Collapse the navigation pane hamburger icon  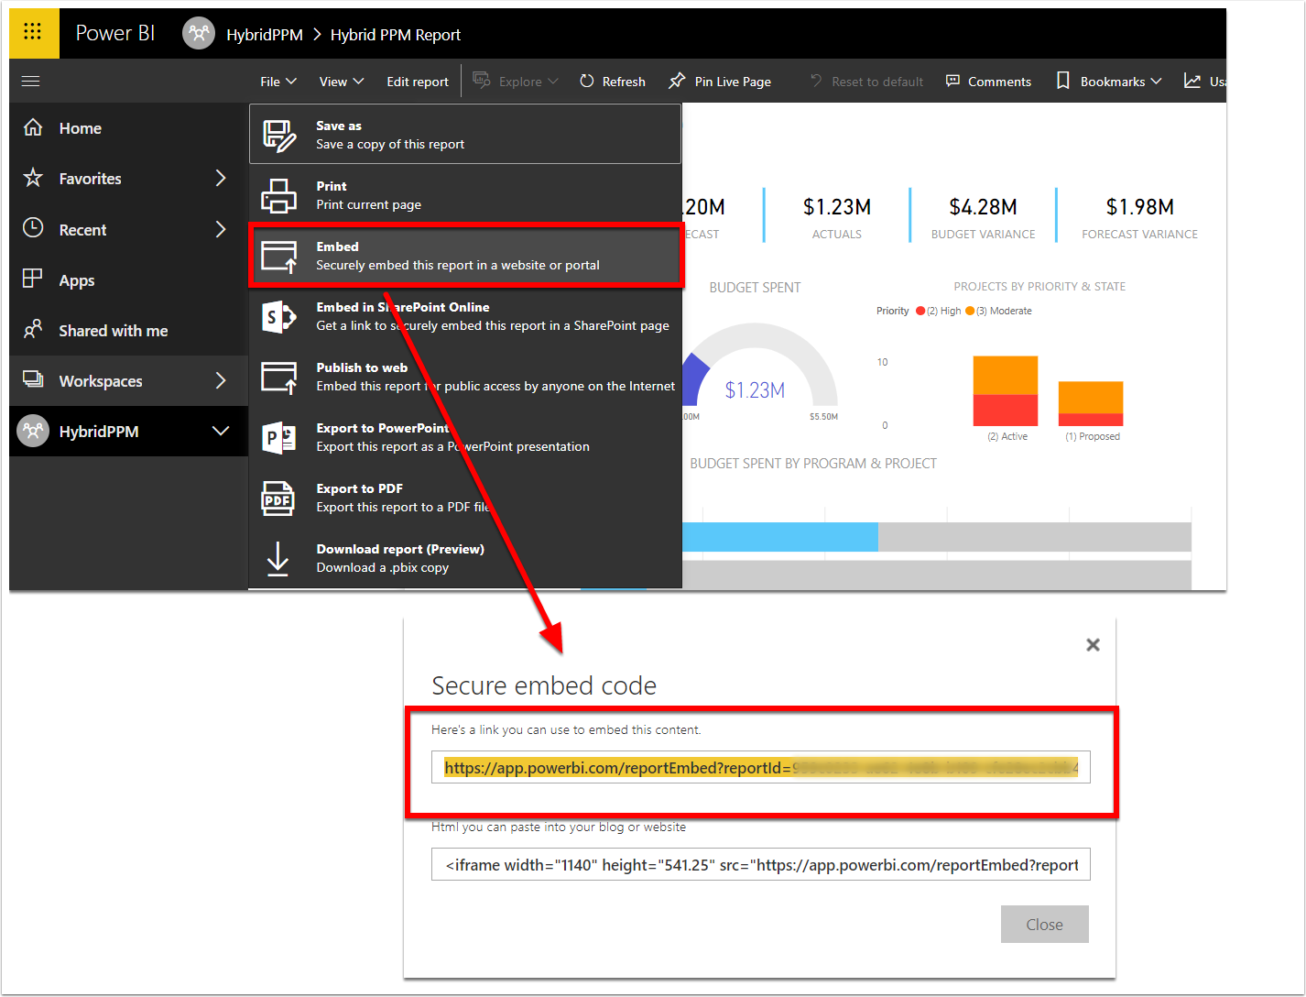(x=31, y=81)
